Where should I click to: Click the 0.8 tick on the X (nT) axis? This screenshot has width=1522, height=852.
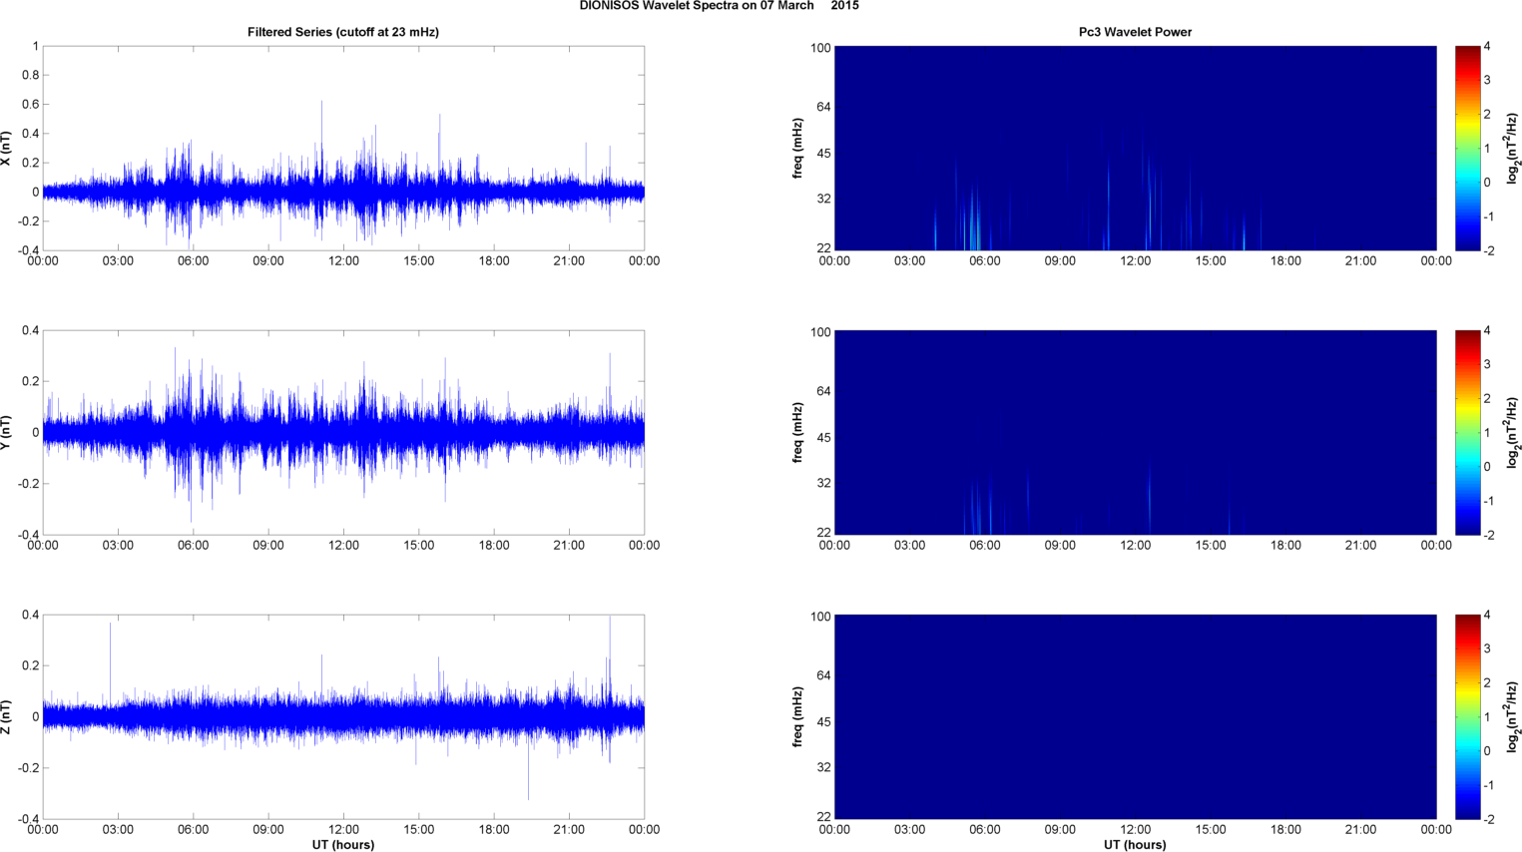tap(30, 75)
